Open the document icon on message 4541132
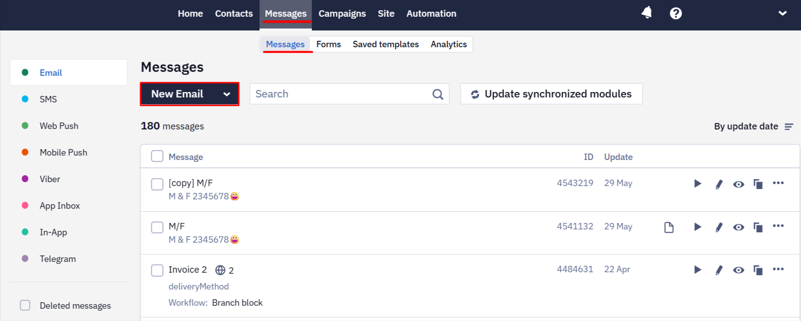This screenshot has height=321, width=801. (x=669, y=227)
